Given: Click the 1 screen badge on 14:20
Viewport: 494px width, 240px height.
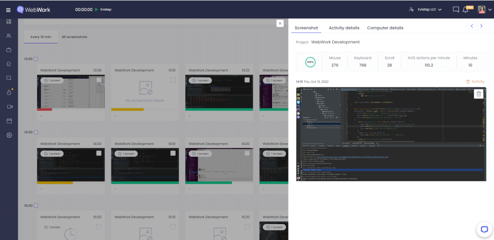Looking at the screenshot, I should tap(200, 154).
